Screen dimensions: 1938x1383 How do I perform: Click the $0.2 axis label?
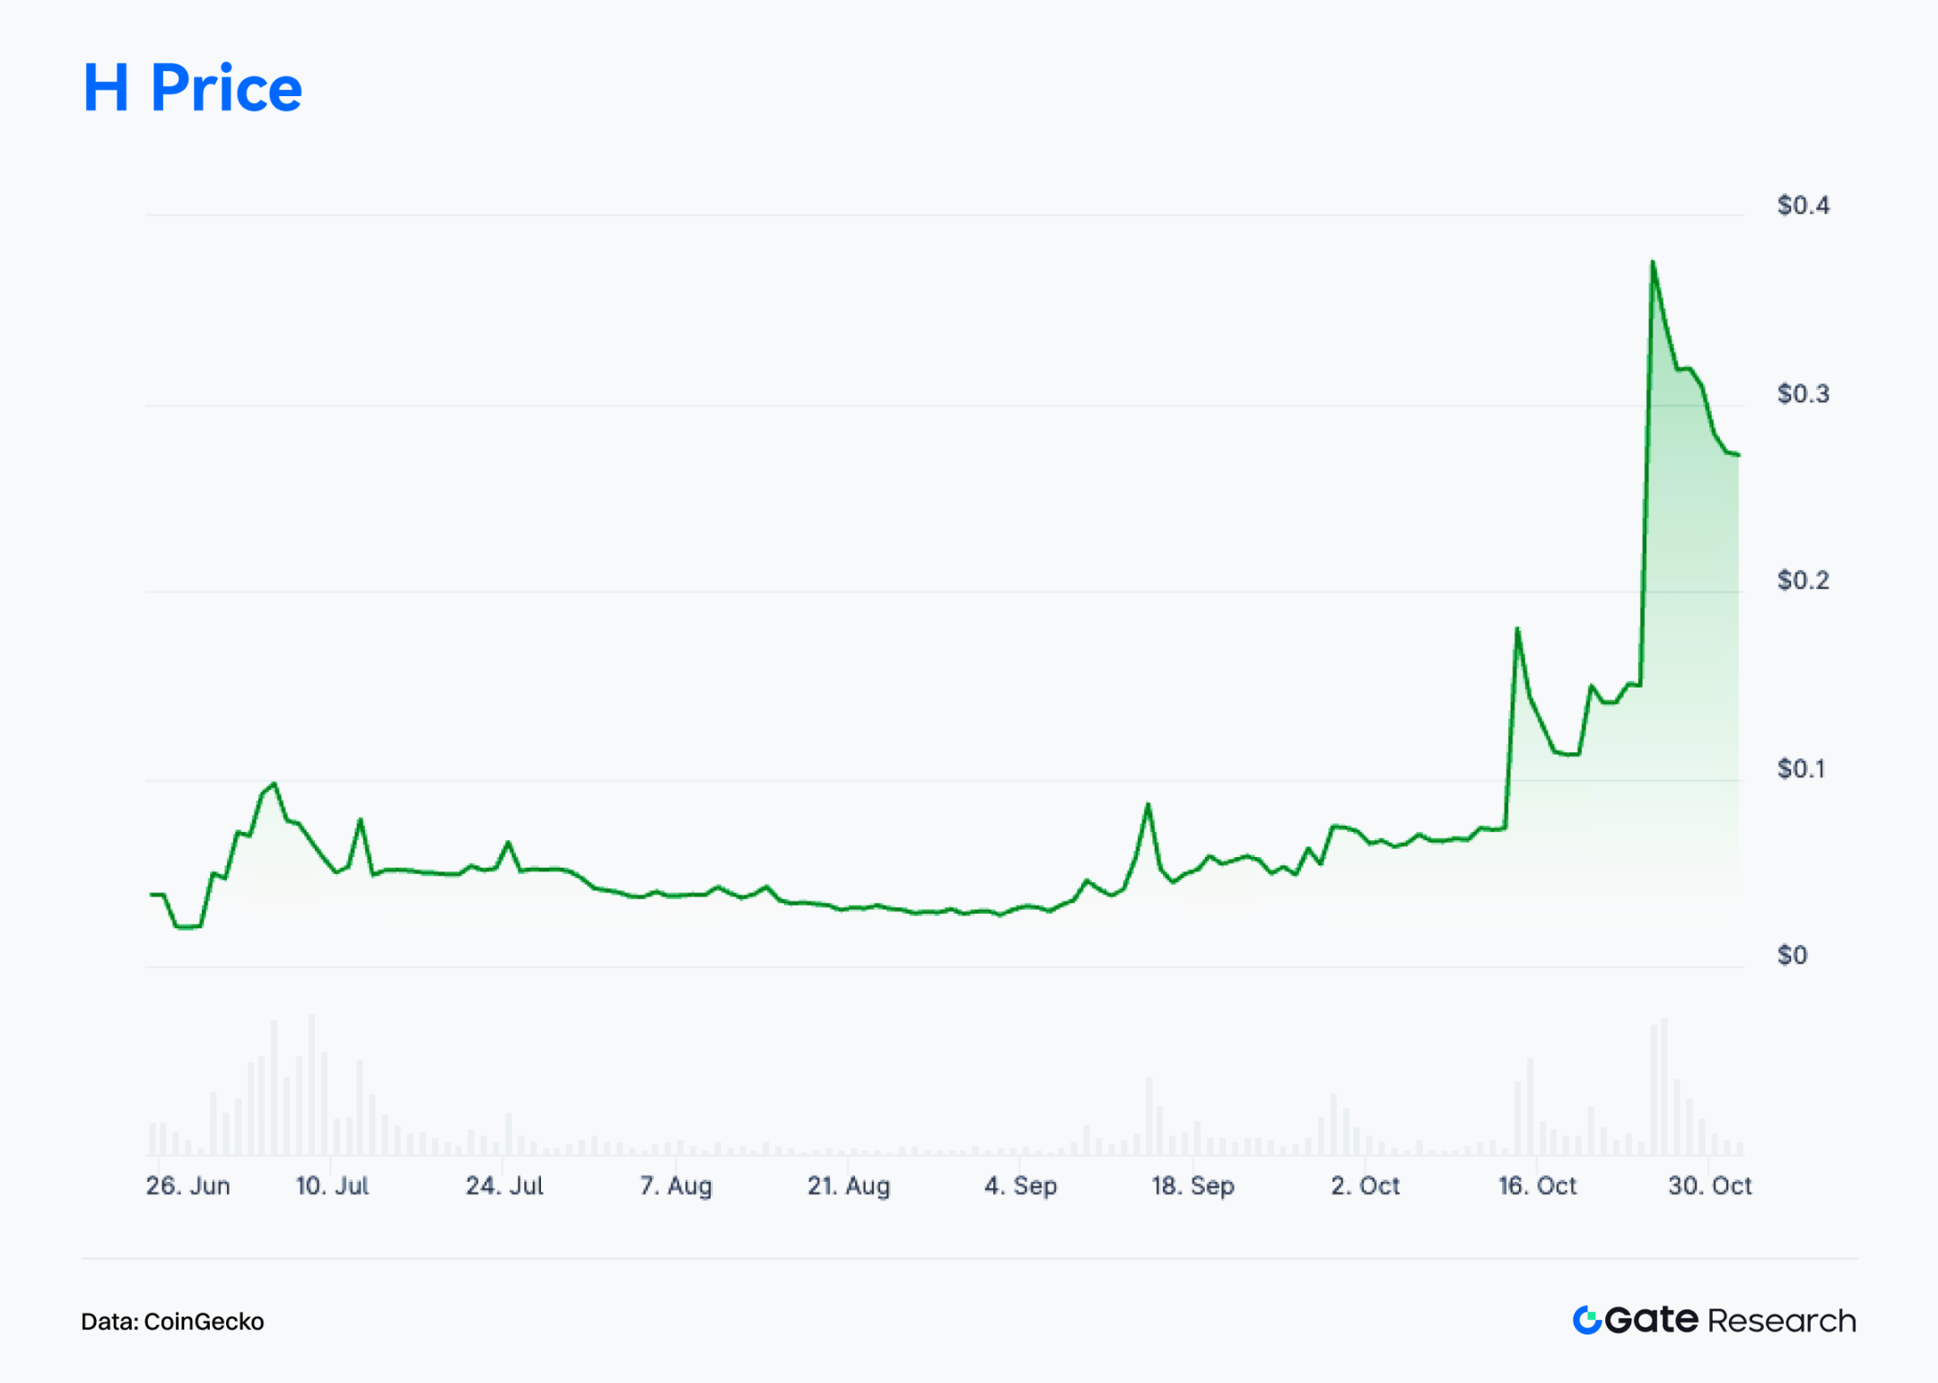coord(1803,581)
